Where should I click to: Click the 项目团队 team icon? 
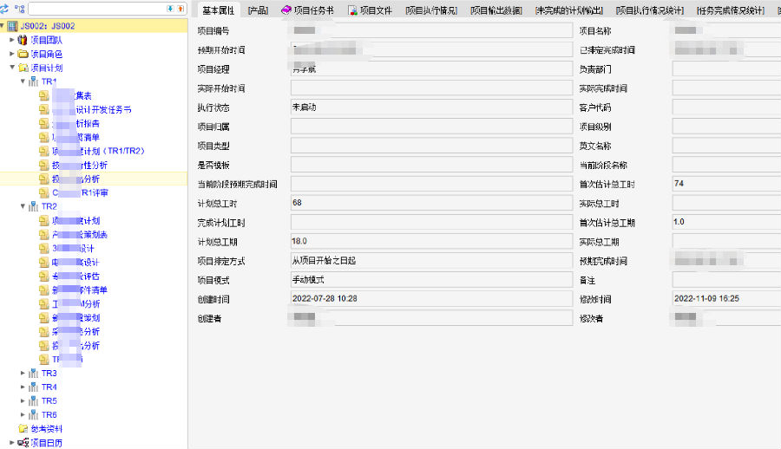point(23,40)
